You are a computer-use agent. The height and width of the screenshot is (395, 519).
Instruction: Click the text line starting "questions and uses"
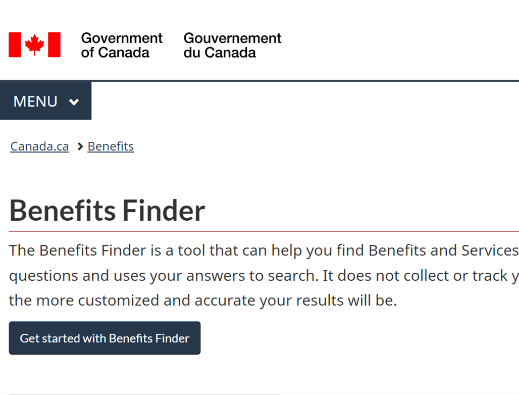point(264,276)
